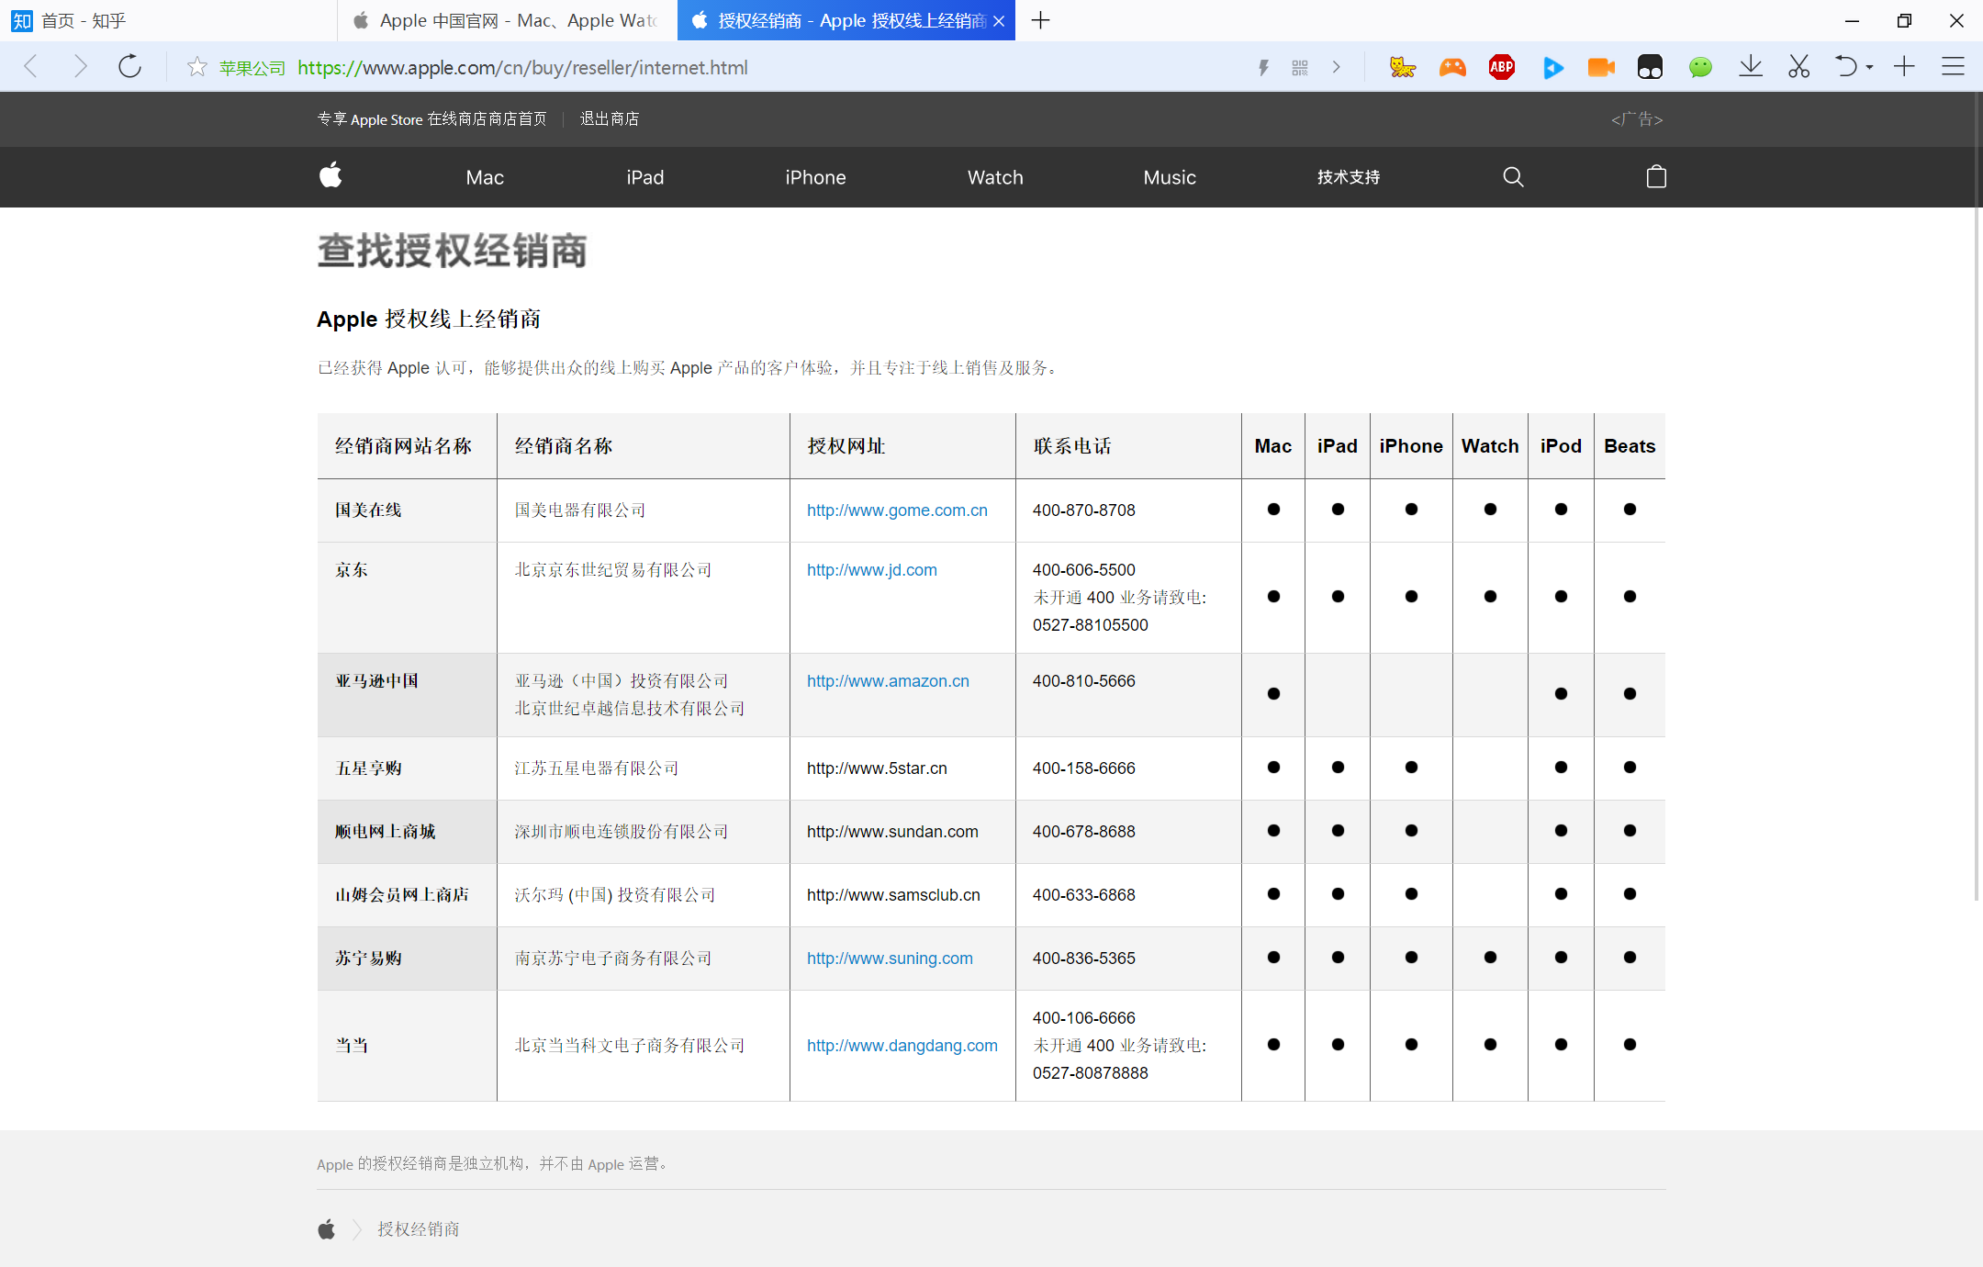Screen dimensions: 1983x1267
Task: Click the Apple logo in footer breadcrumb
Action: tap(327, 1228)
